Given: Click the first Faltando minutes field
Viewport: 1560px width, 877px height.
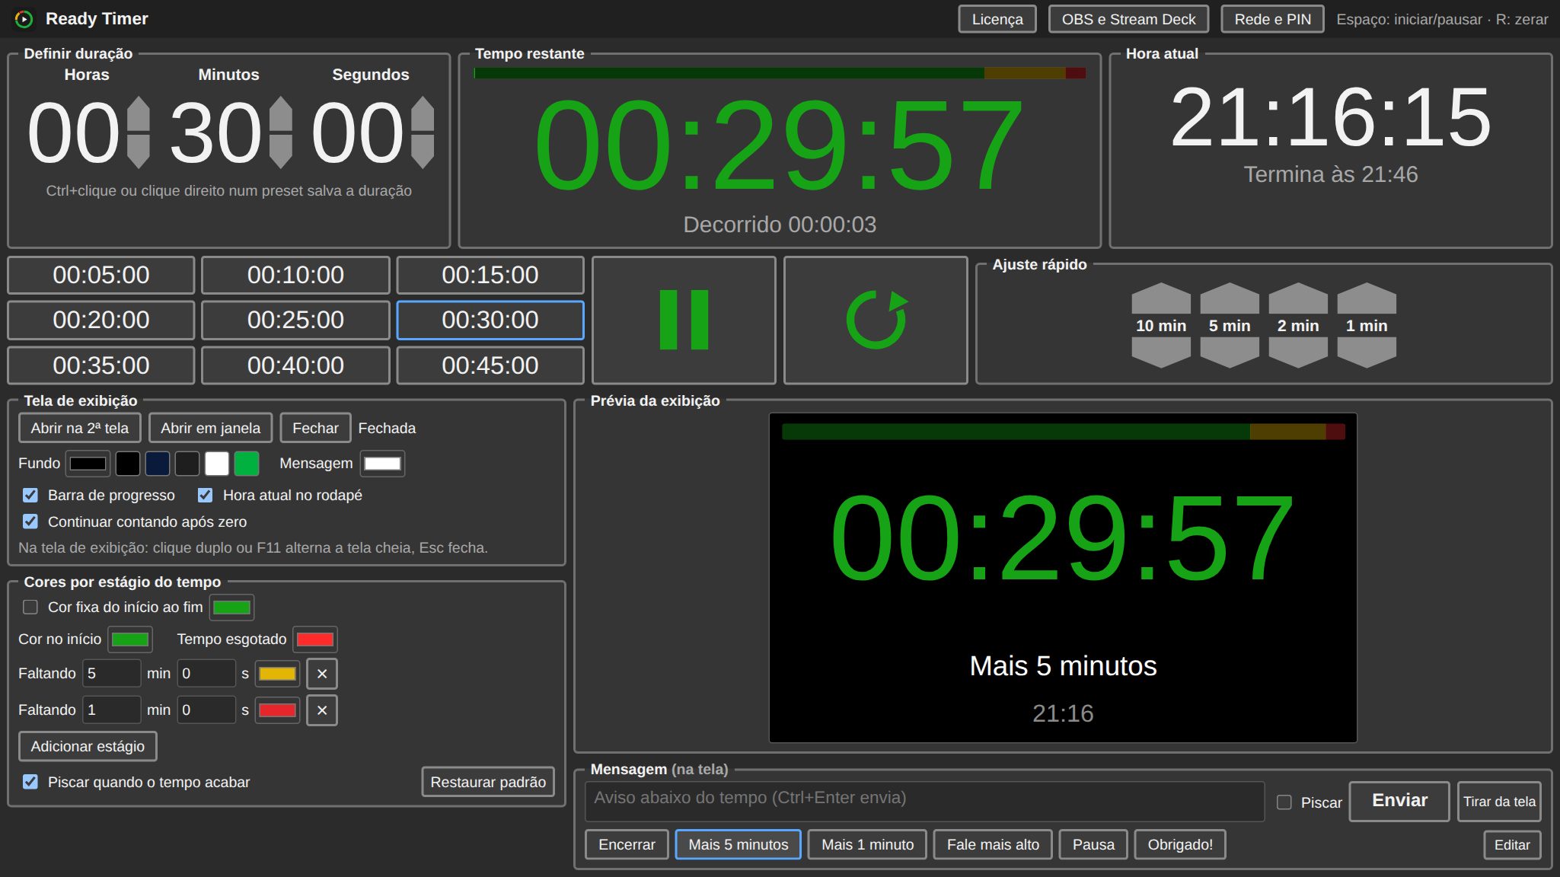Looking at the screenshot, I should click(111, 674).
